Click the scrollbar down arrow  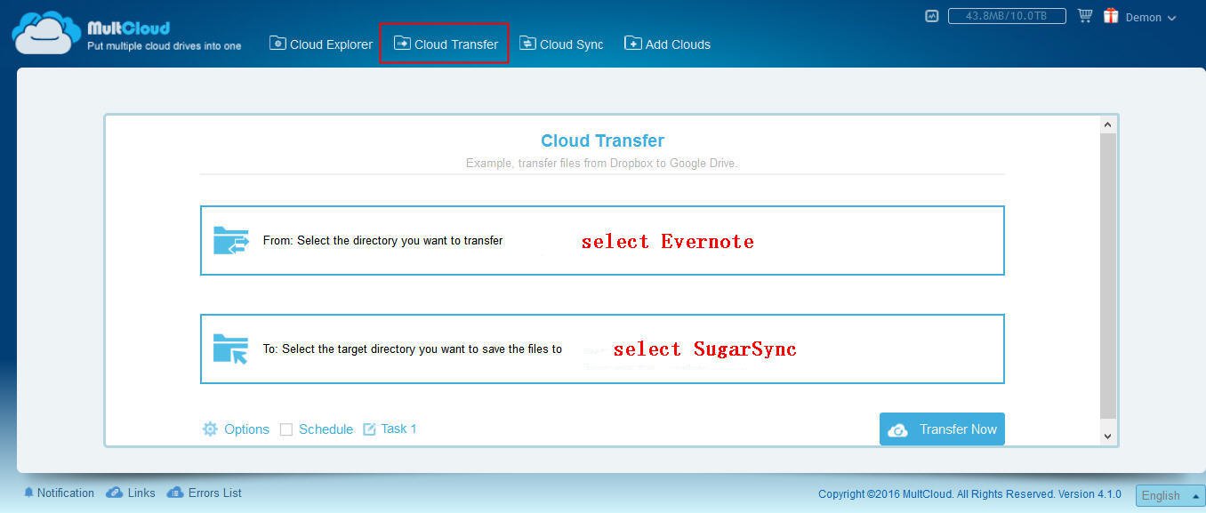point(1107,436)
